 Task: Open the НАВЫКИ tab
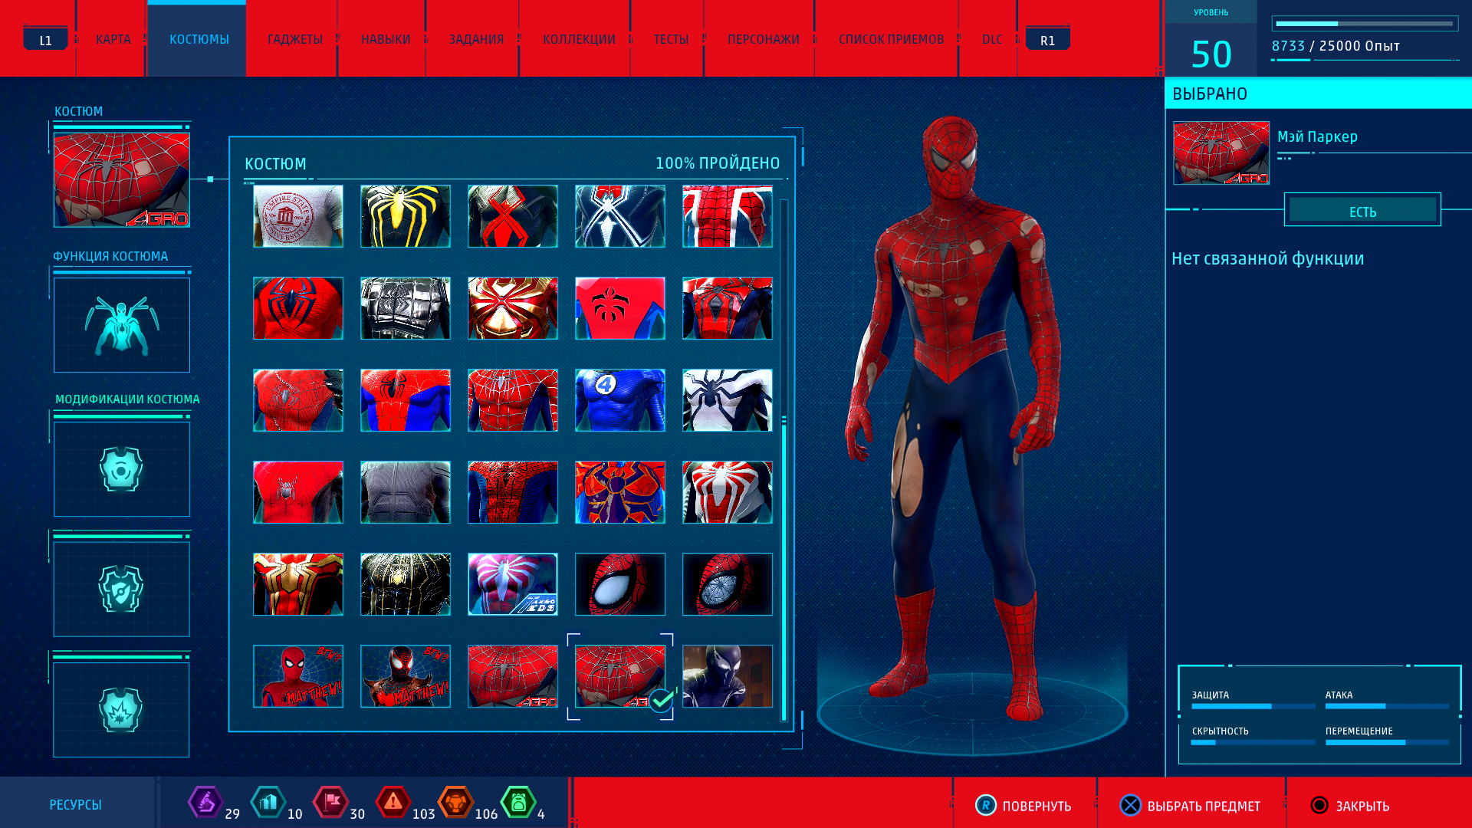[x=386, y=39]
